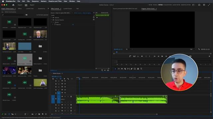This screenshot has width=213, height=119.
Task: Select the Razor tool
Action: pos(125,69)
